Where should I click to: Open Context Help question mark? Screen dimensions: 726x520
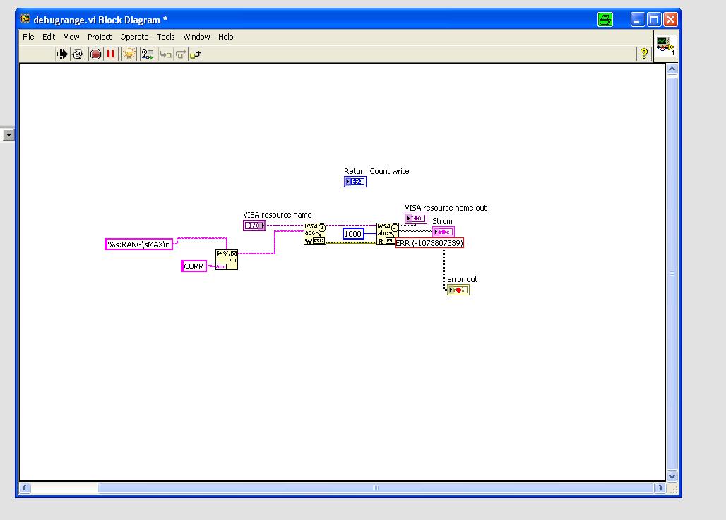[x=643, y=54]
